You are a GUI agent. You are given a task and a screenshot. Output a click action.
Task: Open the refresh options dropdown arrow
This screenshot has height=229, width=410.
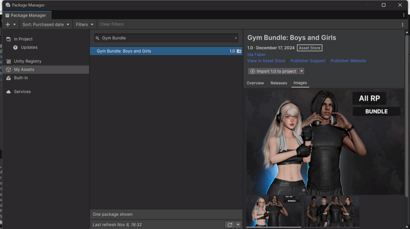[238, 225]
